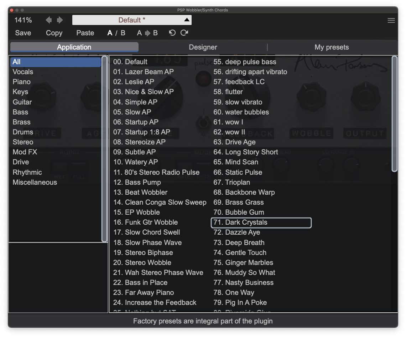The image size is (406, 337).
Task: Load preset 79. Pig In A Poke
Action: coord(240,302)
